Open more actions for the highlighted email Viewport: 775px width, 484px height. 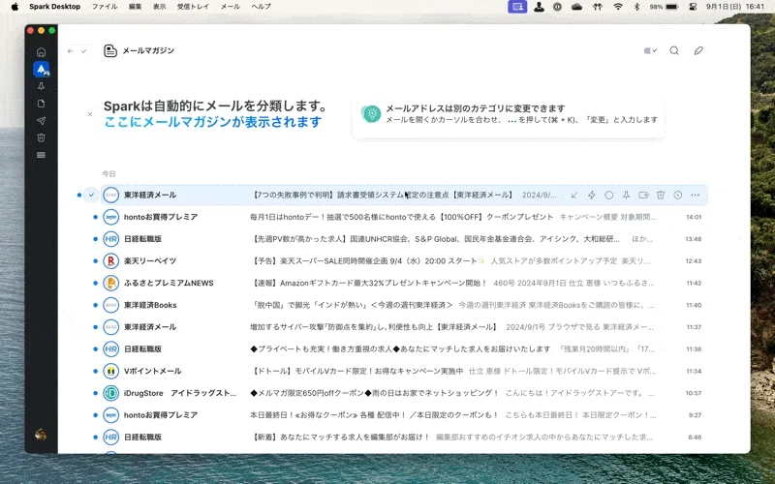pos(696,196)
